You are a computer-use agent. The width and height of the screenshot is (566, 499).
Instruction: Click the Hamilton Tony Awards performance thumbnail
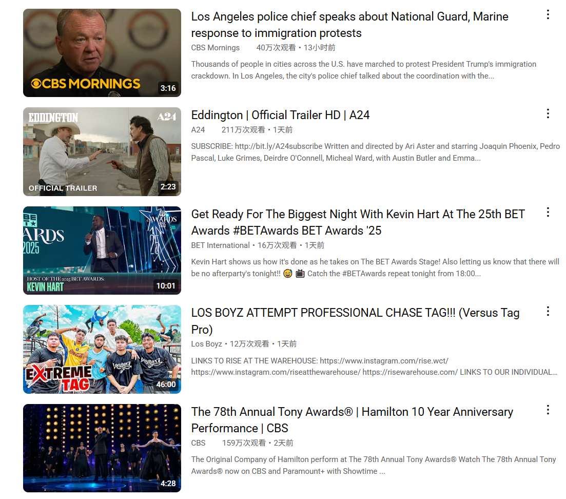pyautogui.click(x=102, y=448)
